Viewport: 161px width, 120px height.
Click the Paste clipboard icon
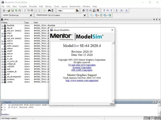pos(32,10)
